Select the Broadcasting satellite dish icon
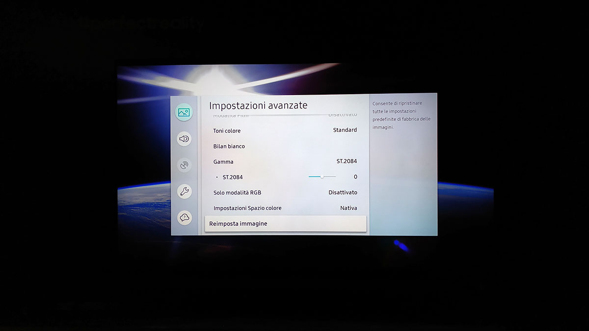 click(184, 165)
